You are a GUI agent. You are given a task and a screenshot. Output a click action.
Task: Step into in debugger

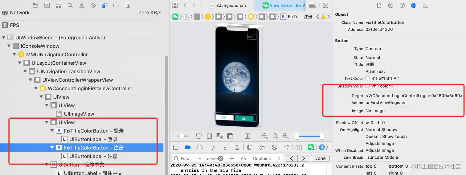pos(225,147)
